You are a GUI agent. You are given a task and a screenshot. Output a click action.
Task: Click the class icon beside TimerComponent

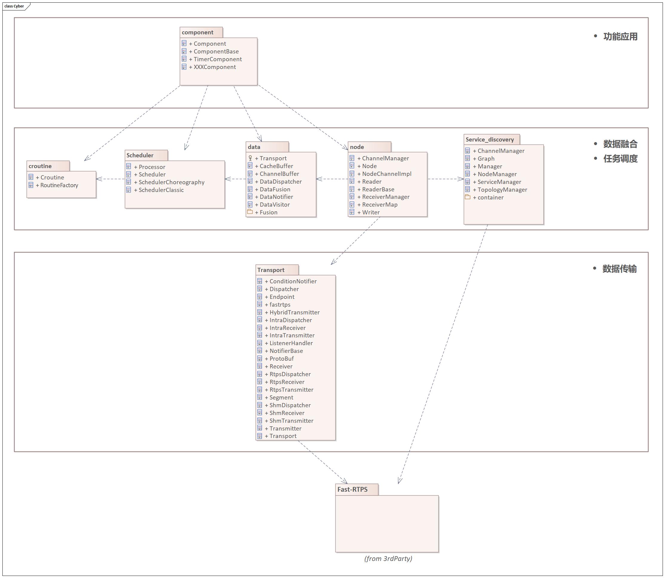click(184, 59)
